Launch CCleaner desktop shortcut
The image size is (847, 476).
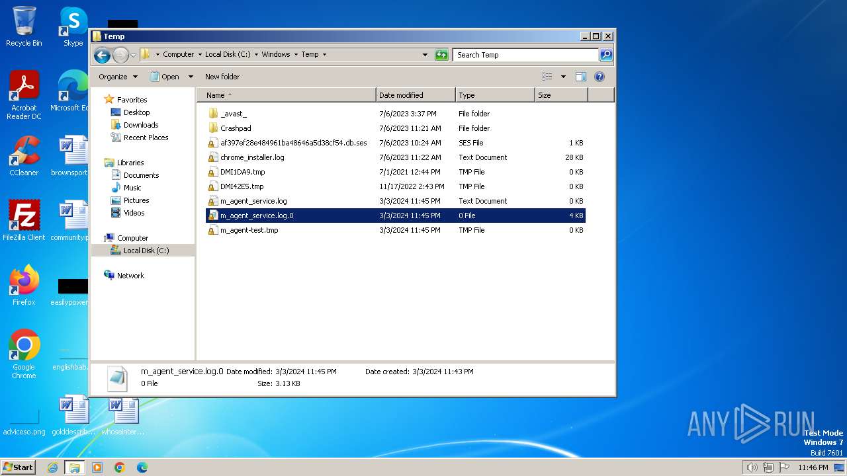24,156
